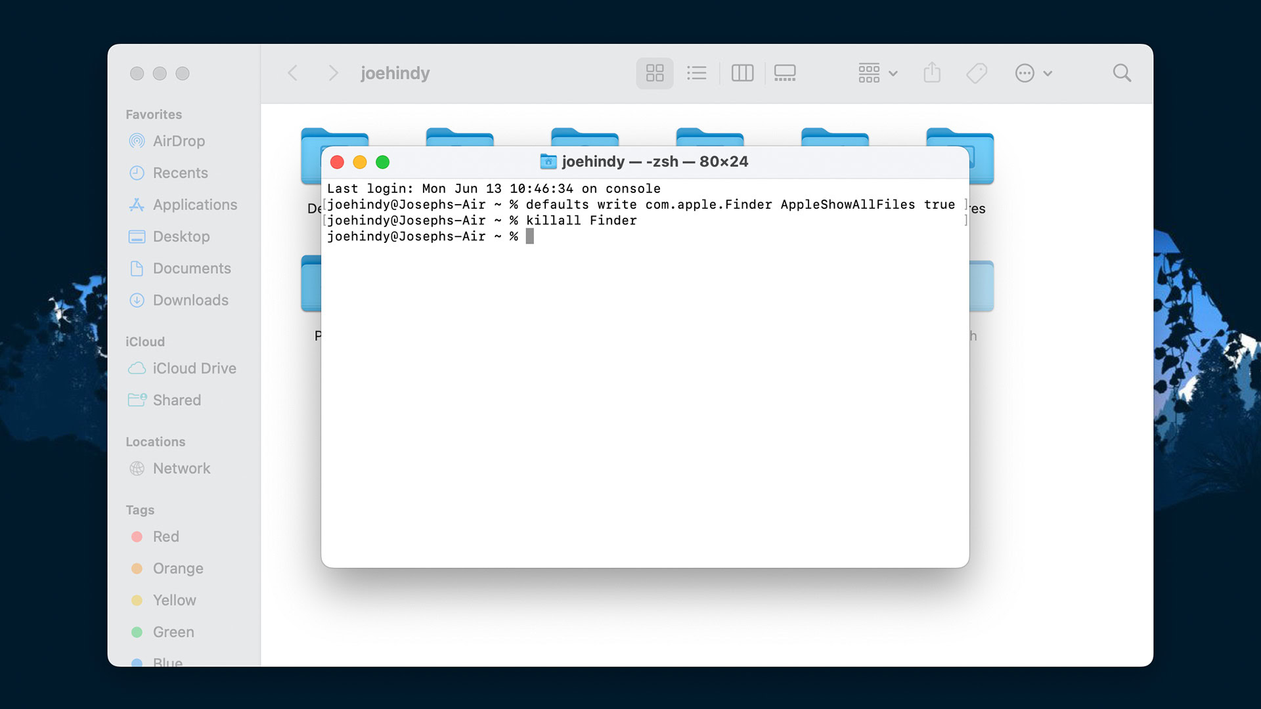
Task: Select the list view icon in Finder
Action: click(697, 73)
